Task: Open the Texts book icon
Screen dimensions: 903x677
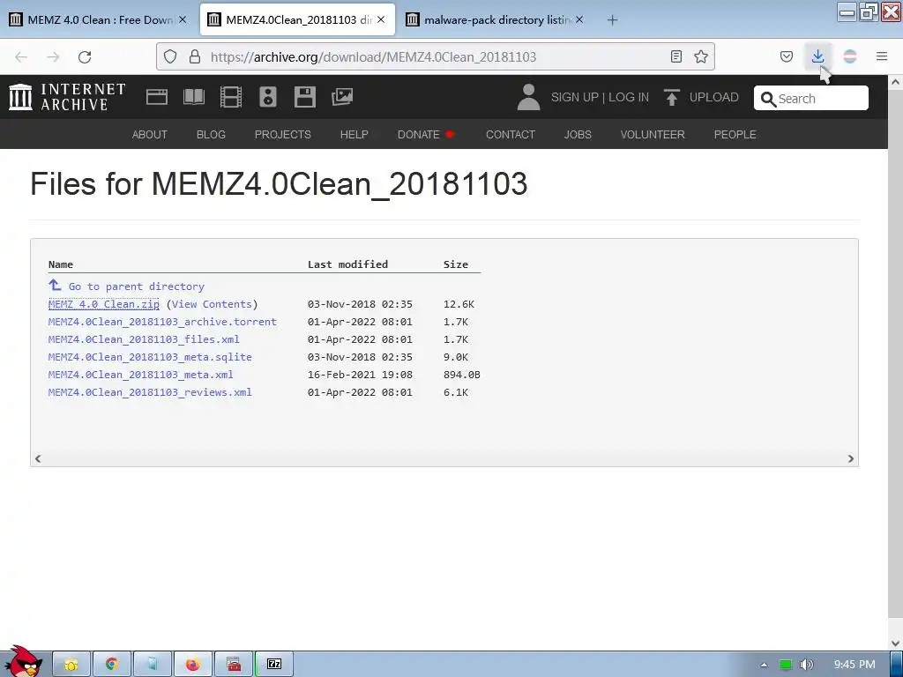Action: click(x=193, y=97)
